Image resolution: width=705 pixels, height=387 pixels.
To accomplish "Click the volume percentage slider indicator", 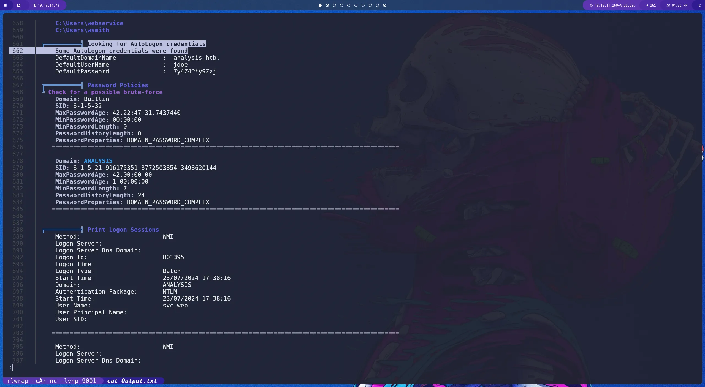I will (653, 5).
